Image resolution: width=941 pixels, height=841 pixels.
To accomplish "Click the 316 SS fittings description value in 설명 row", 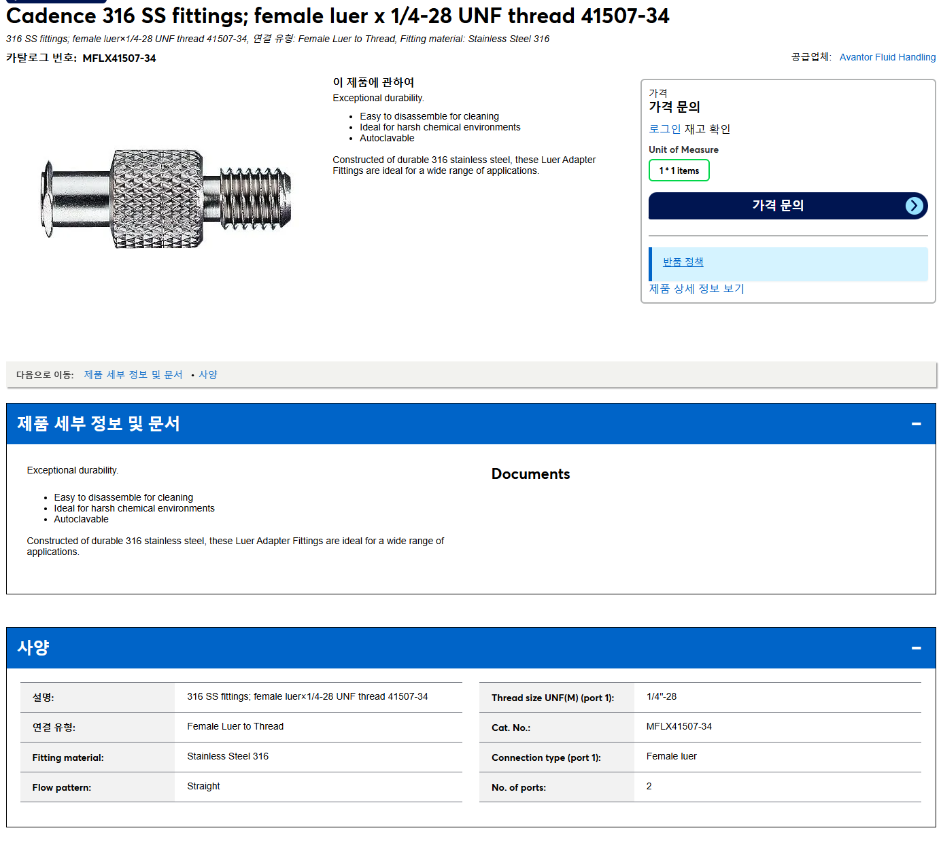I will tap(307, 696).
